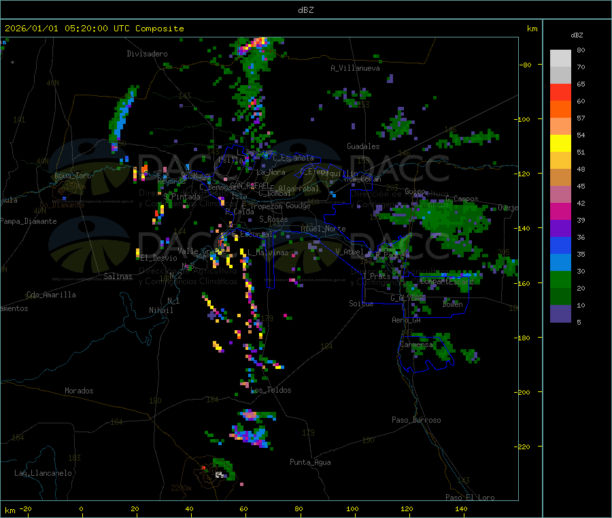The width and height of the screenshot is (612, 518).
Task: Select the vertical-axis '-140' tick label
Action: coord(524,228)
